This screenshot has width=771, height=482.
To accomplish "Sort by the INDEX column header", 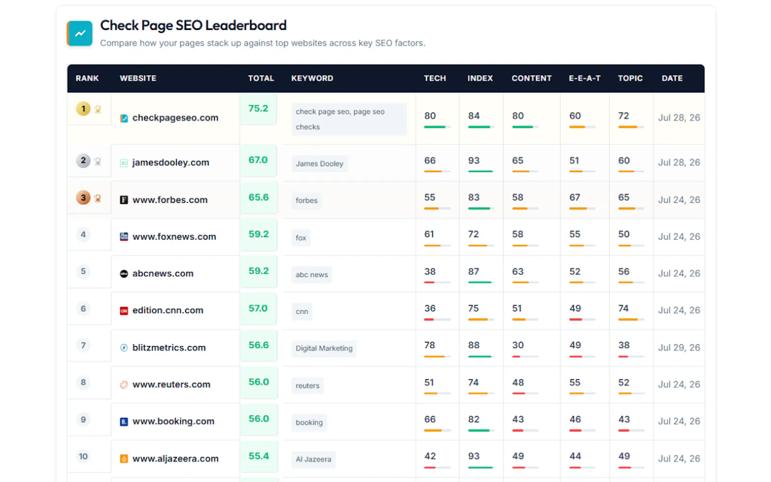I will pyautogui.click(x=480, y=78).
